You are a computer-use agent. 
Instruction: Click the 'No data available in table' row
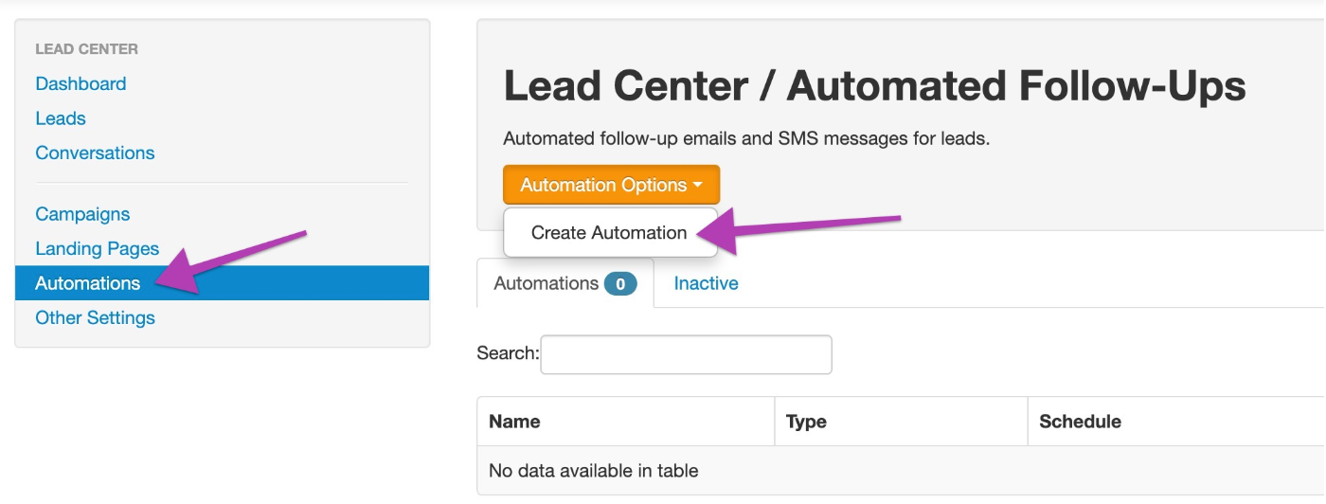pyautogui.click(x=901, y=470)
